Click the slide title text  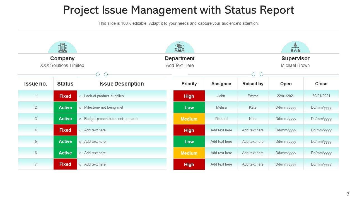coord(178,10)
